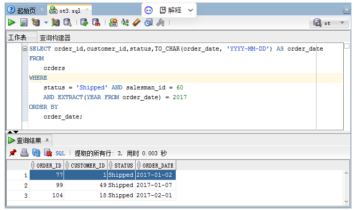
Task: Click the To Upper/Lower case icon
Action: (125, 22)
